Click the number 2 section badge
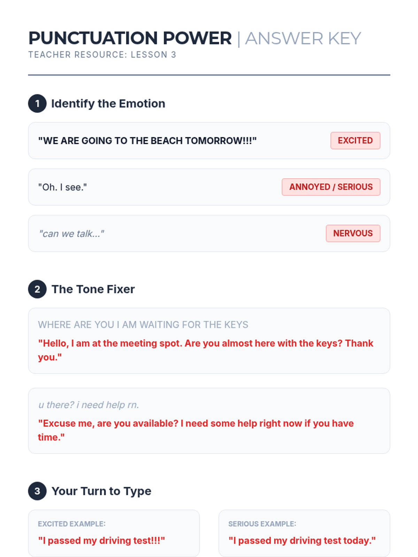 click(37, 289)
